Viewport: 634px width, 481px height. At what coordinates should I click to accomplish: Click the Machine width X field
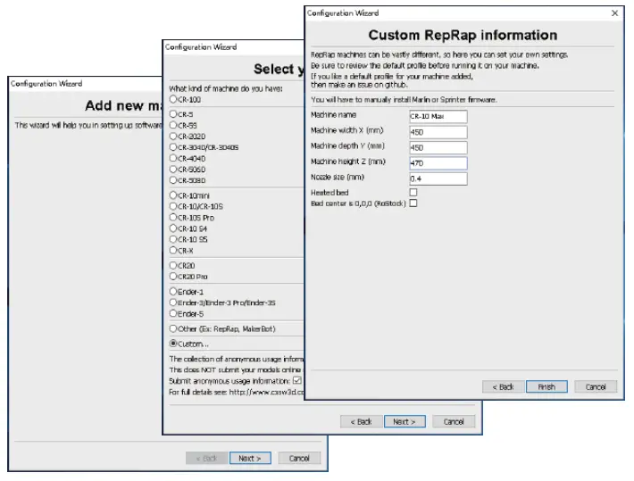438,132
